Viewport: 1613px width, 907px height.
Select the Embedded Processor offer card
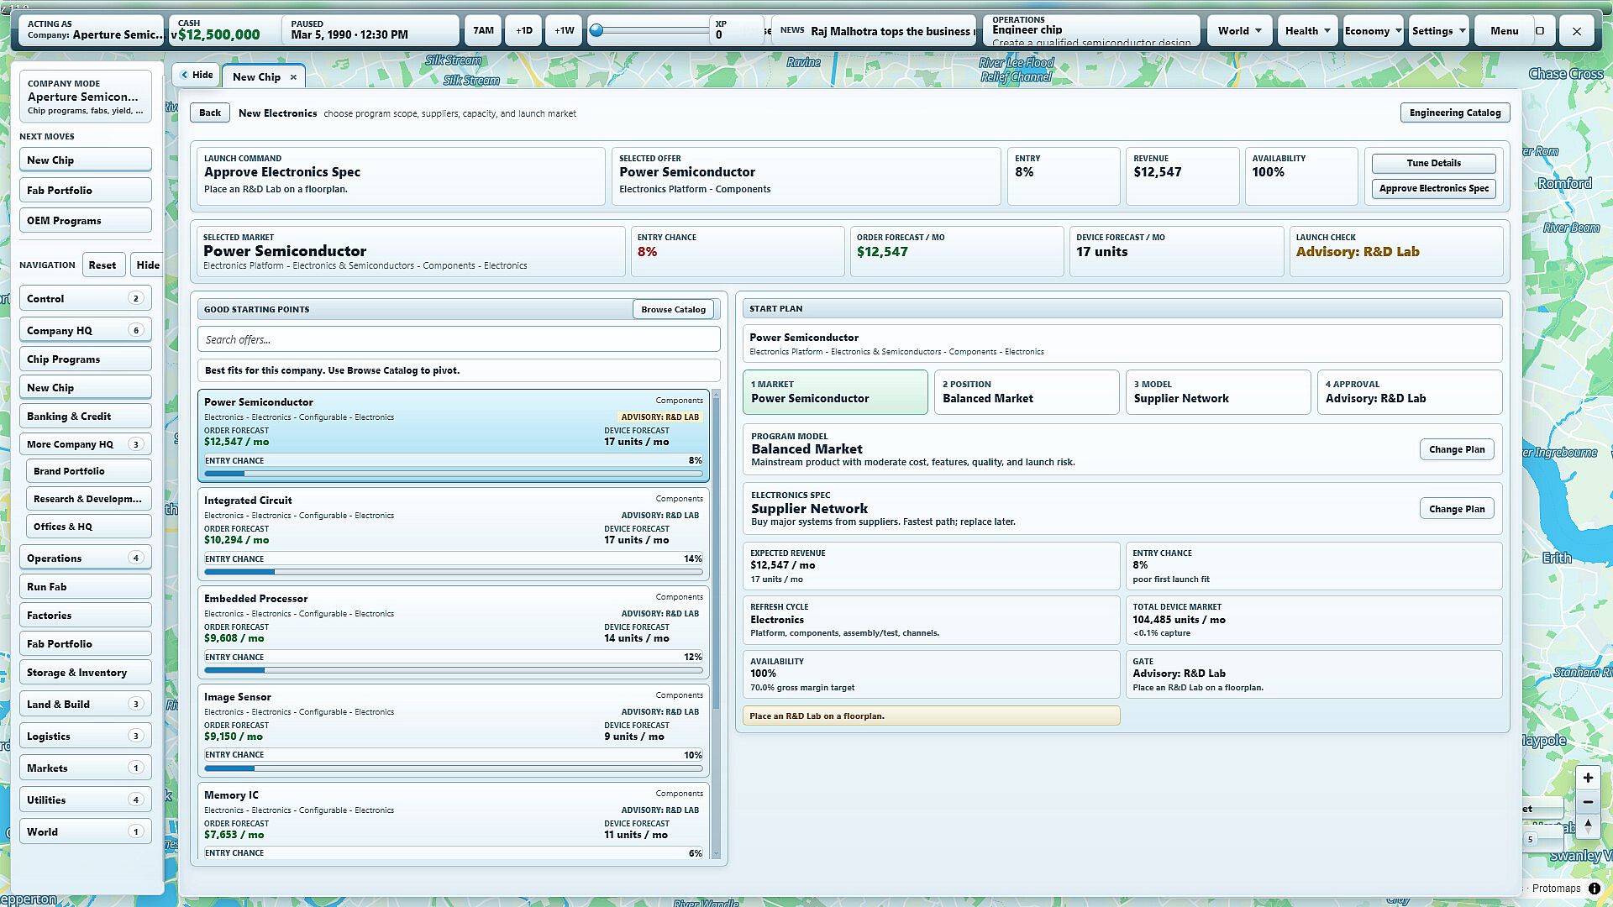click(x=454, y=633)
